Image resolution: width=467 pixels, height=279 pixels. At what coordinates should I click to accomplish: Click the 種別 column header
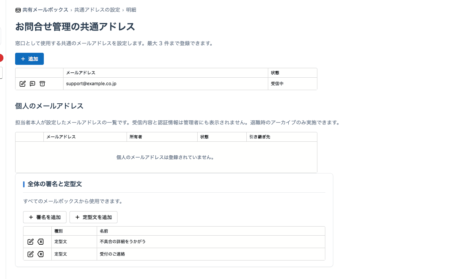[x=74, y=231]
